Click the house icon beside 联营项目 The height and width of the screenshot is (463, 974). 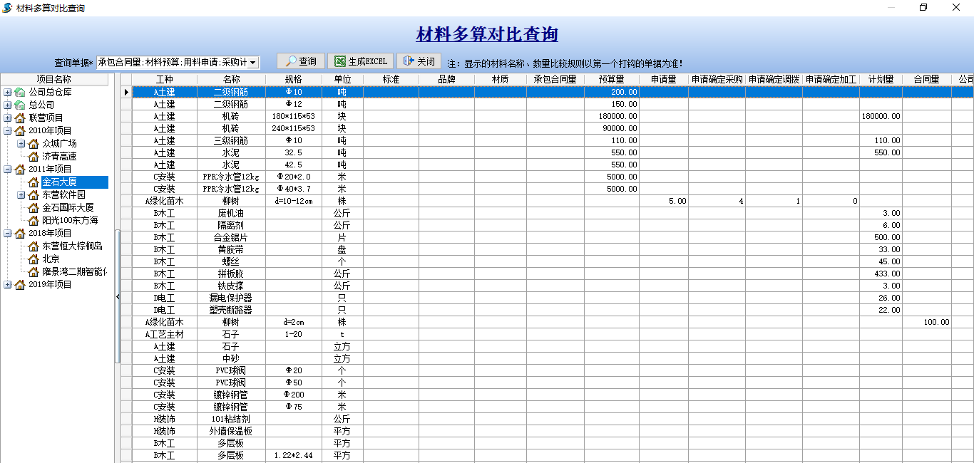(x=19, y=118)
